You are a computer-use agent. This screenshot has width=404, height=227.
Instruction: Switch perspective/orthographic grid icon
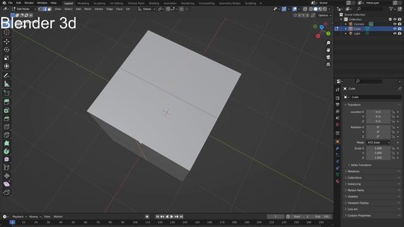[x=328, y=64]
